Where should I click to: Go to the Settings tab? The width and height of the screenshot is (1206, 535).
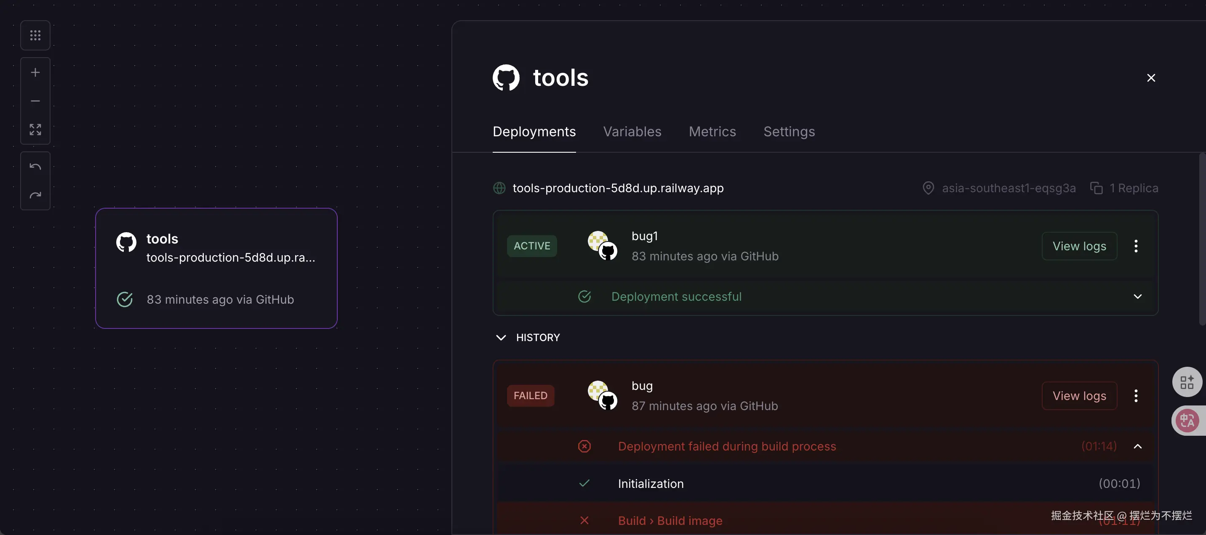coord(789,131)
